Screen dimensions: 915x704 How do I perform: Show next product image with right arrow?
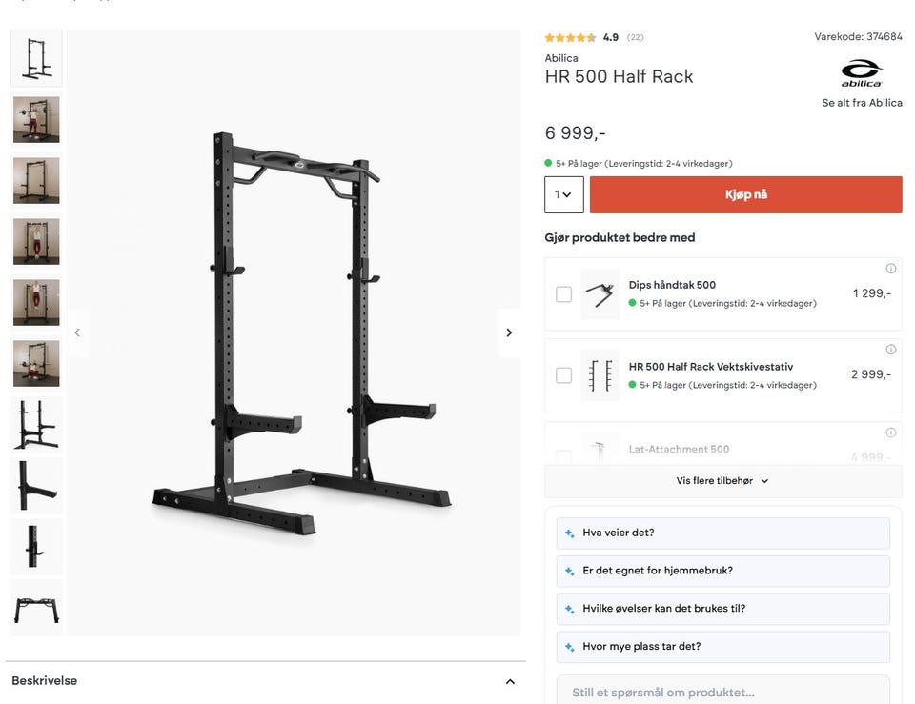[x=509, y=332]
